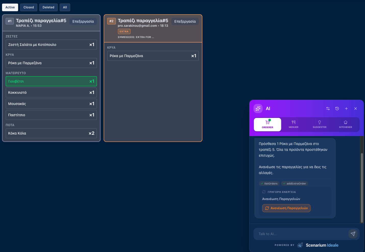Click the AI chat scrollbar
365x252 pixels.
tap(362, 188)
